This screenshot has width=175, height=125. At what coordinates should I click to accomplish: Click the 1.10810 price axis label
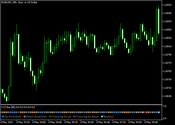coord(167,46)
